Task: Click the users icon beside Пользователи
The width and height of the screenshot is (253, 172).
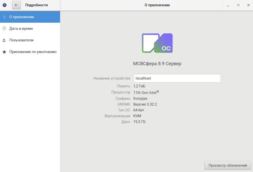Action: 4,40
